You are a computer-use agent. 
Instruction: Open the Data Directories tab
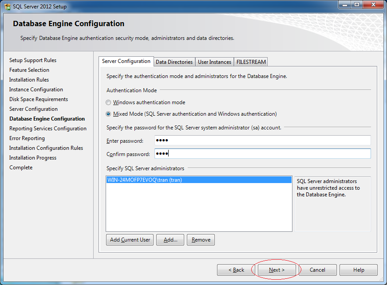174,62
